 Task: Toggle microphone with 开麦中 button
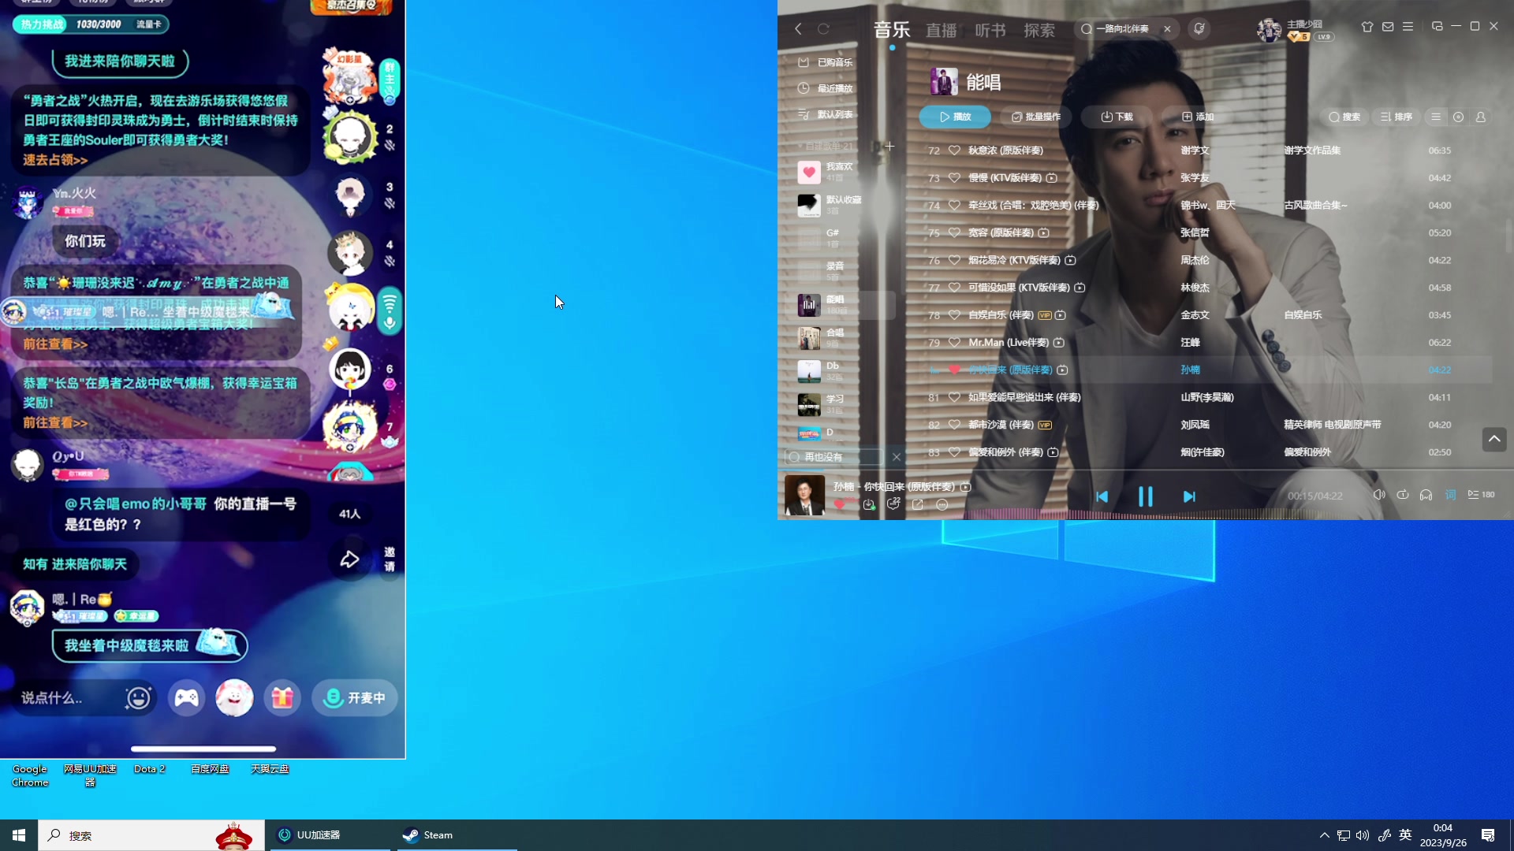tap(355, 698)
